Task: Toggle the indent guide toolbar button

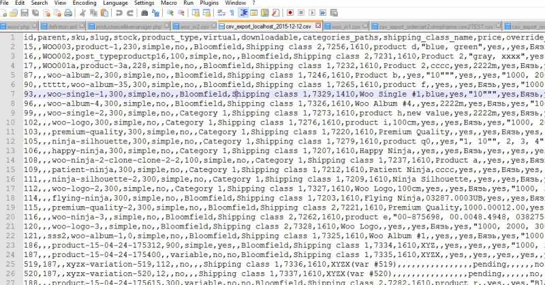Action: point(244,13)
